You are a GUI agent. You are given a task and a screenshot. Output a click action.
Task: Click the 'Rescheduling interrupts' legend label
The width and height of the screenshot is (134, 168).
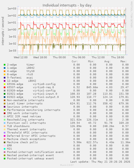tap(26, 120)
